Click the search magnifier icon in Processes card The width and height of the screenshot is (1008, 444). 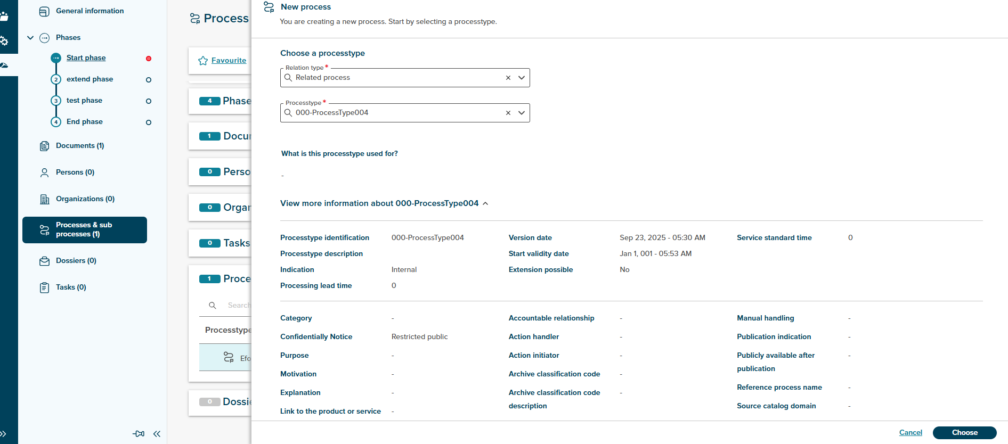click(213, 306)
